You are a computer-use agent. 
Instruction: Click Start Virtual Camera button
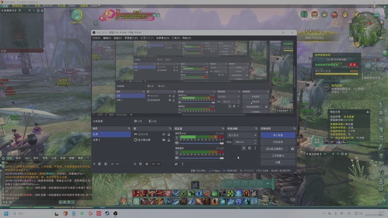point(275,149)
